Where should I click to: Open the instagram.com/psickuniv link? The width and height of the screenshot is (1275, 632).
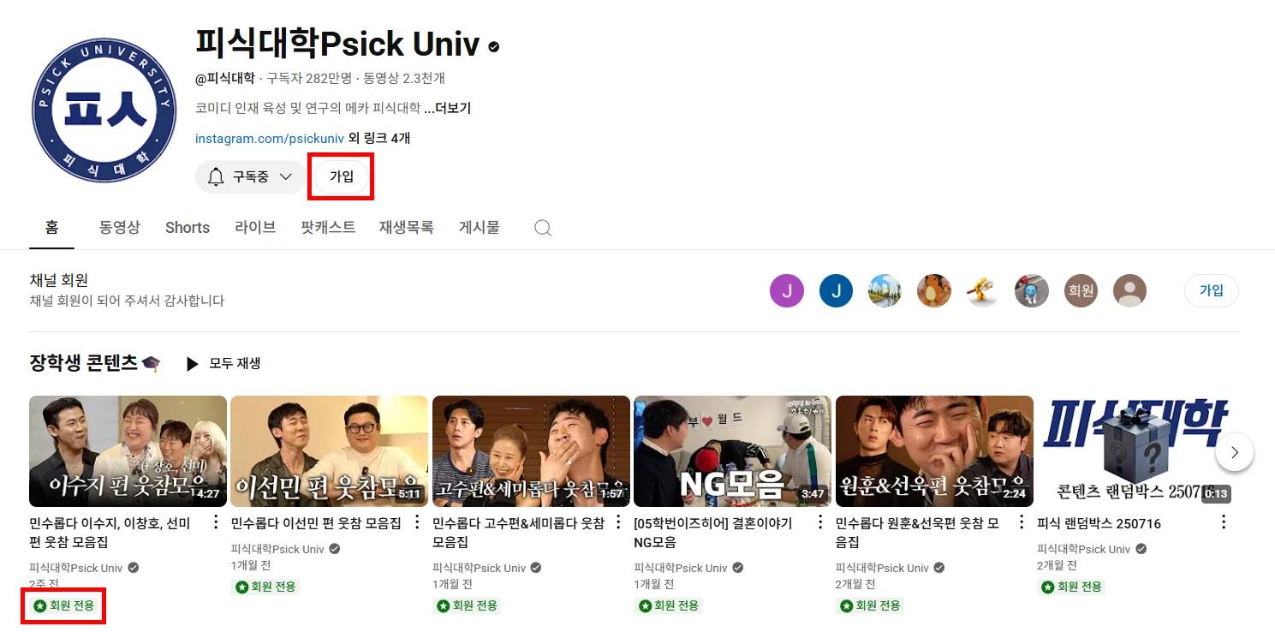click(270, 139)
